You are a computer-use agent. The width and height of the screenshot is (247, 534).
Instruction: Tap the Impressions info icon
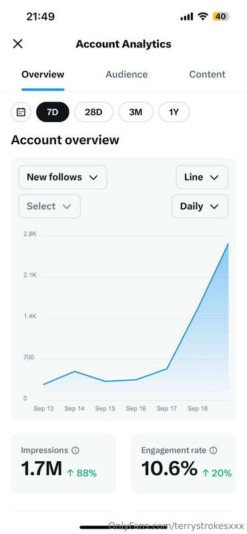(75, 450)
